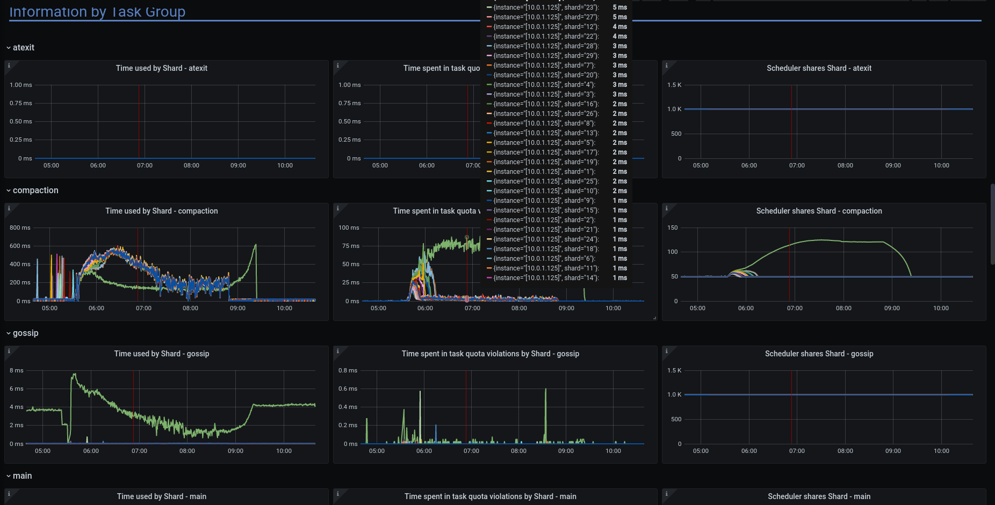Image resolution: width=995 pixels, height=505 pixels.
Task: Open the info icon on Time used by Shard - main panel
Action: coord(9,493)
